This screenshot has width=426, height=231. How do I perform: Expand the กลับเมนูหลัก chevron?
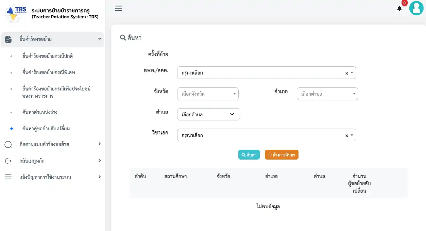[x=100, y=161]
